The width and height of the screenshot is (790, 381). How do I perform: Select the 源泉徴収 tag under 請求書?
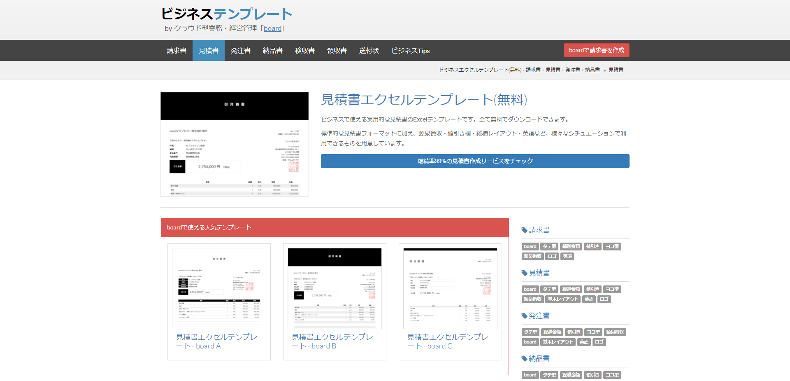coord(532,256)
